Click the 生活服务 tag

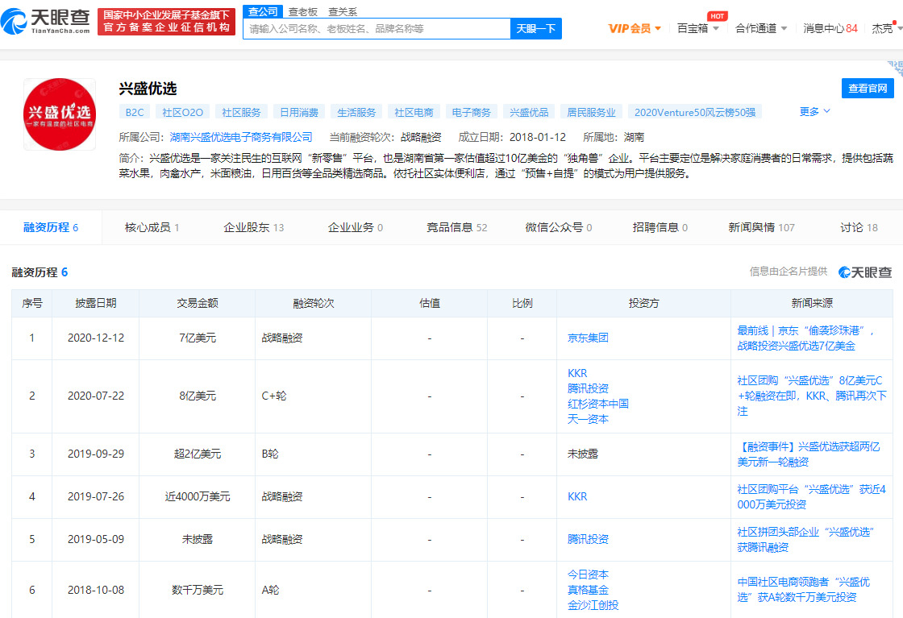pyautogui.click(x=356, y=112)
